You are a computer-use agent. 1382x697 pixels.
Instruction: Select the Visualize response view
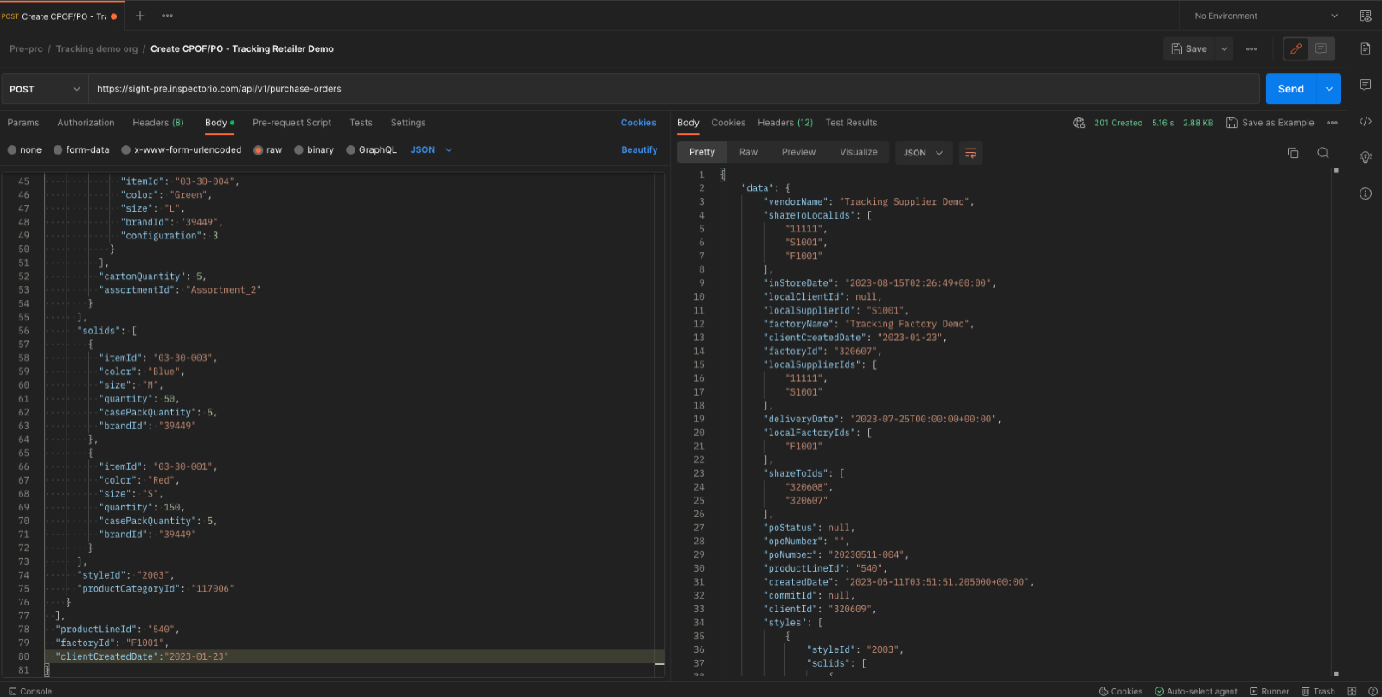(x=859, y=152)
